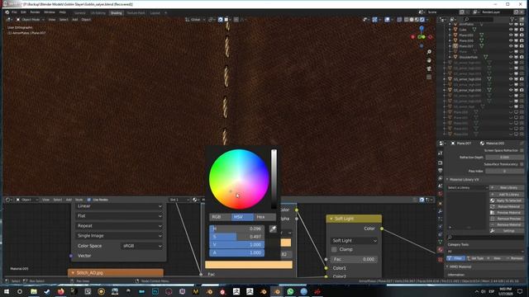
Task: Click the Blender logo menu icon
Action: 7,12
